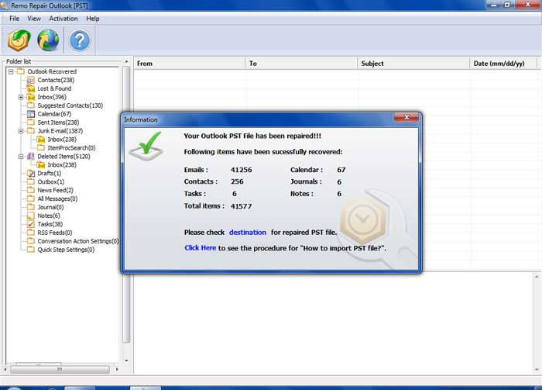Minimize the Remo Repair Outlook window
This screenshot has width=542, height=390.
point(494,5)
